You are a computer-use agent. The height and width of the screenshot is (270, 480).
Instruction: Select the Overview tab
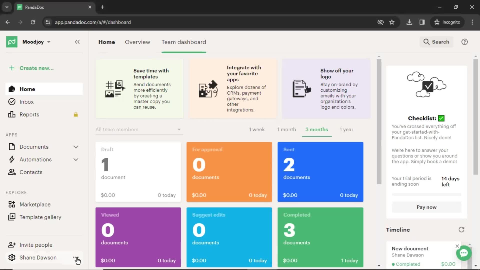pos(137,42)
